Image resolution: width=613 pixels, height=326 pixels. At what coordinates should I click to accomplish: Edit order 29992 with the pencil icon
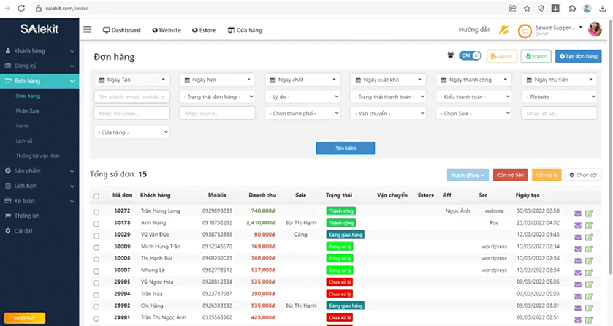tap(589, 308)
